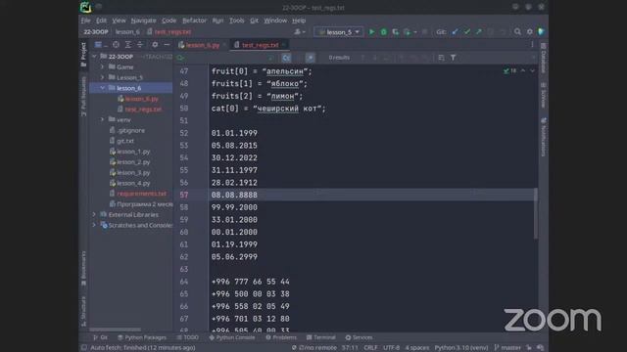Viewport: 627px width, 352px height.
Task: Open the Refactor menu
Action: [194, 21]
